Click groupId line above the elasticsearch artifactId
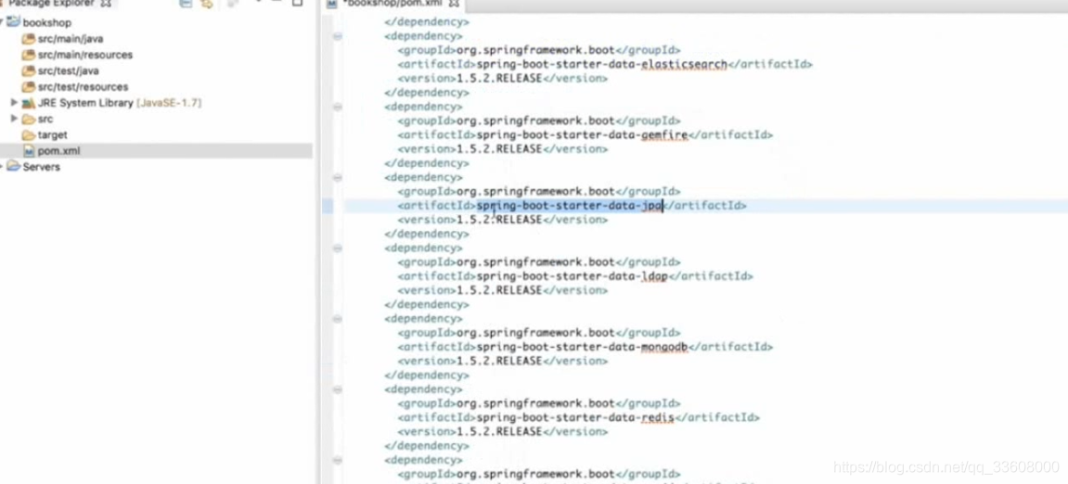 (539, 50)
